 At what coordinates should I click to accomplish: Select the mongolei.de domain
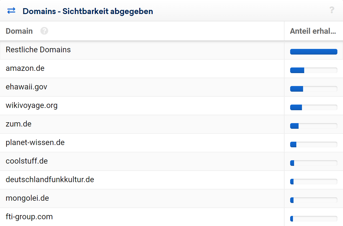(27, 198)
